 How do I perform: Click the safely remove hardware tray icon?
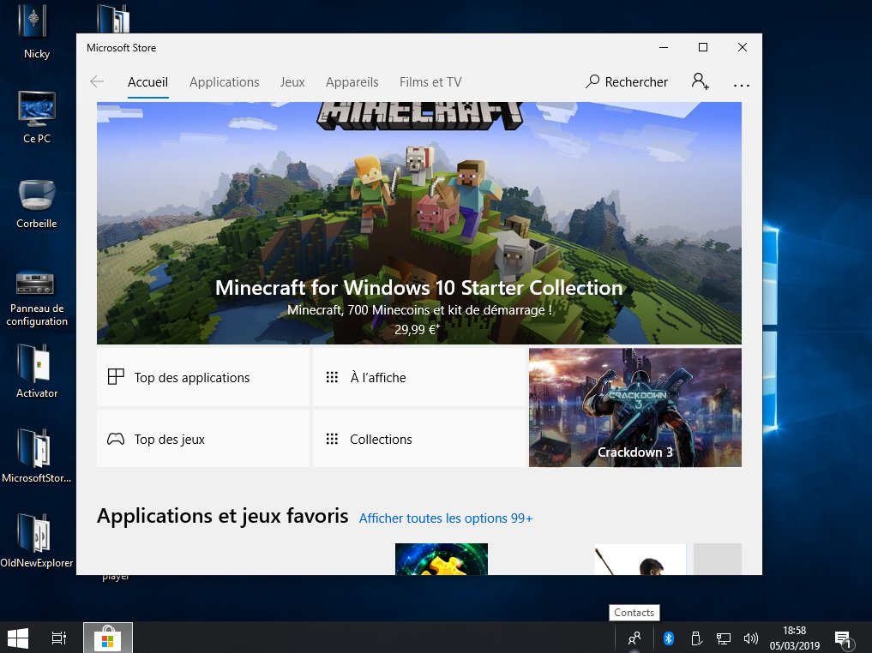[x=695, y=638]
